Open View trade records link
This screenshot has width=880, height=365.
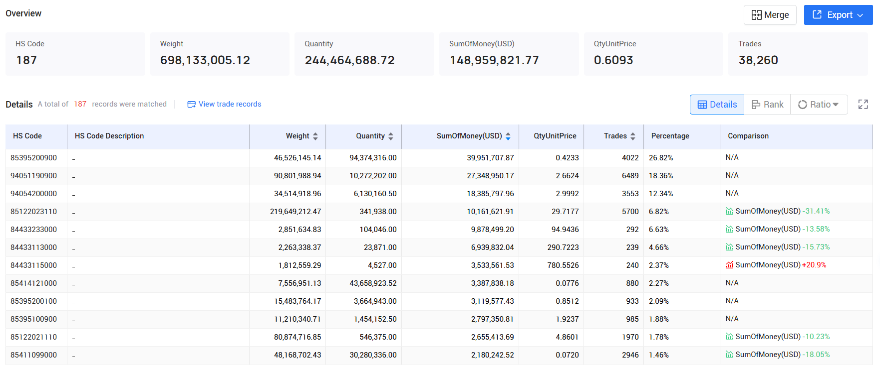click(x=230, y=104)
